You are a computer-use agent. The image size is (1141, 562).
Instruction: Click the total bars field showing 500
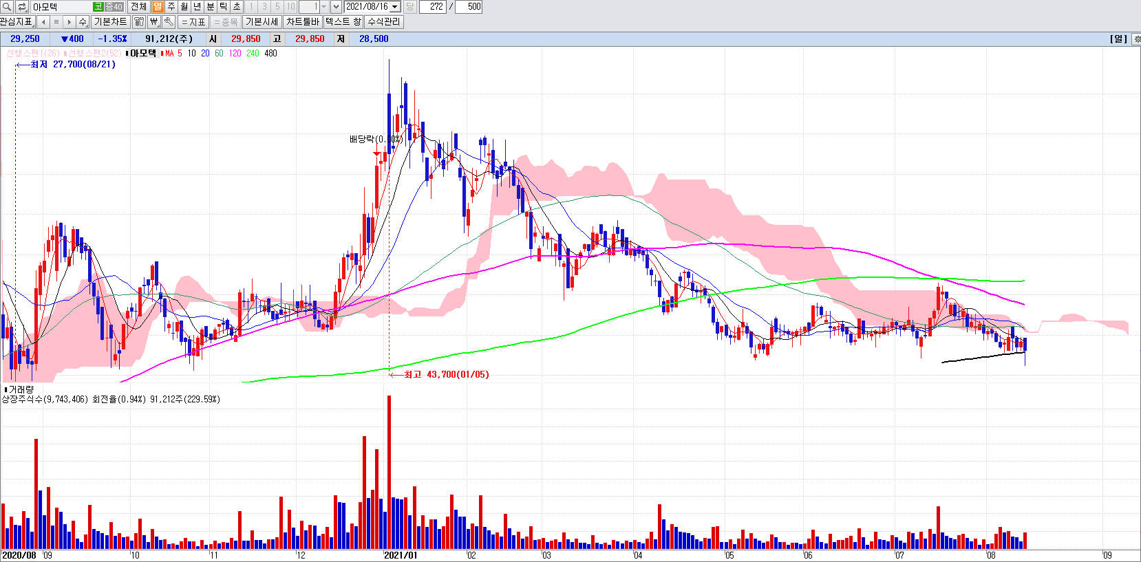(469, 7)
